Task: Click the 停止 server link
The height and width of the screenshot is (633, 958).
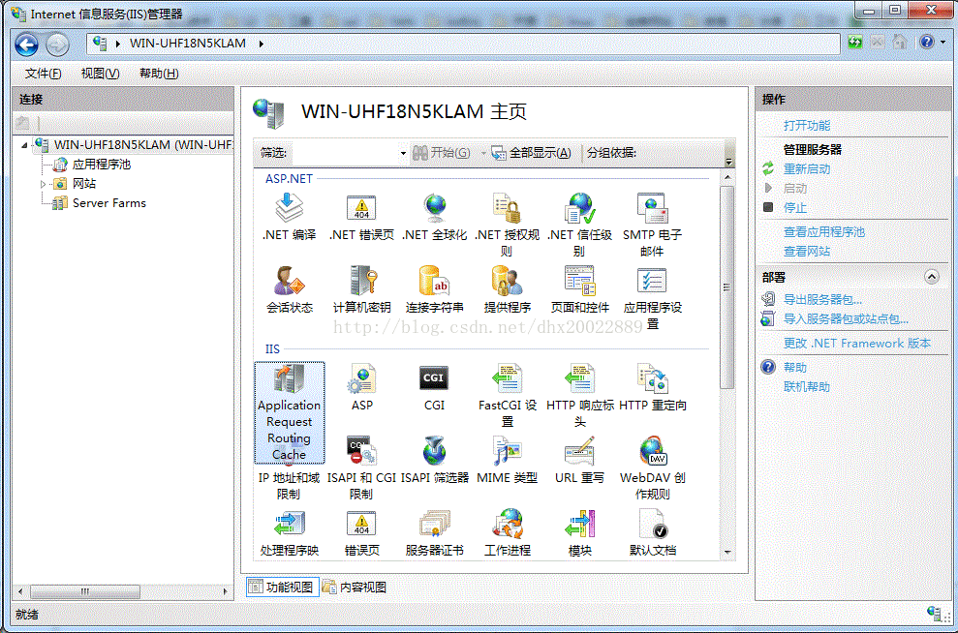Action: [x=795, y=208]
